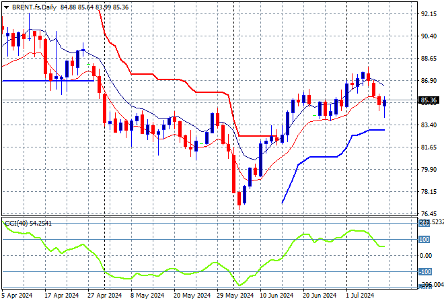Click the current price label 85.36
This screenshot has width=444, height=303.
pos(429,100)
